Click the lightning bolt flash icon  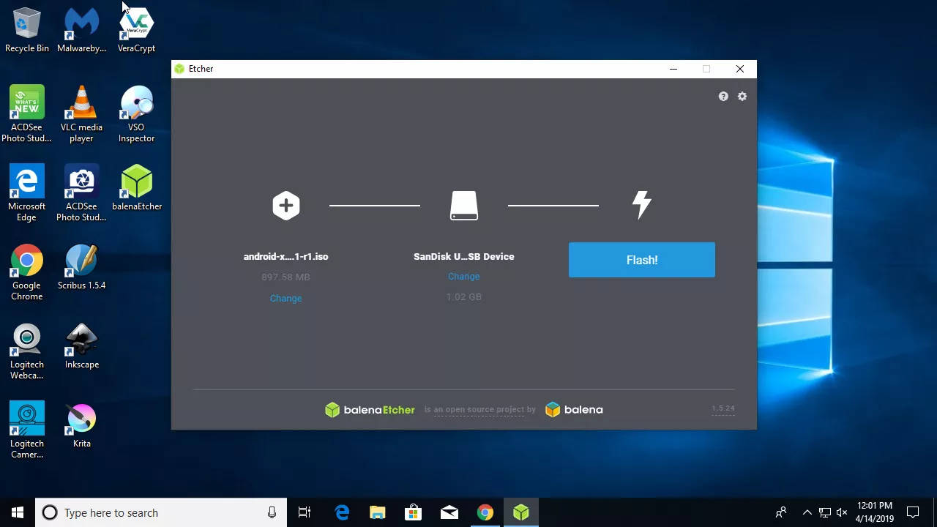(642, 205)
